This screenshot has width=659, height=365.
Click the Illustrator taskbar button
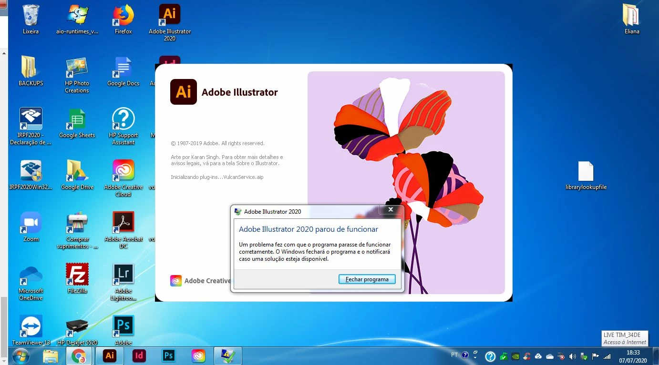click(110, 356)
